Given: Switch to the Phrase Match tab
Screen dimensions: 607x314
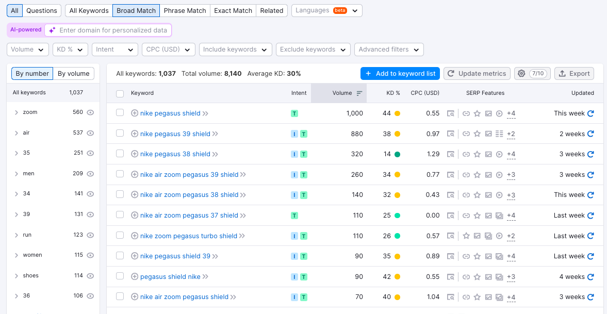Looking at the screenshot, I should (x=185, y=10).
